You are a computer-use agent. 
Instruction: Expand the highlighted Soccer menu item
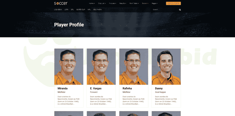[x=145, y=3]
